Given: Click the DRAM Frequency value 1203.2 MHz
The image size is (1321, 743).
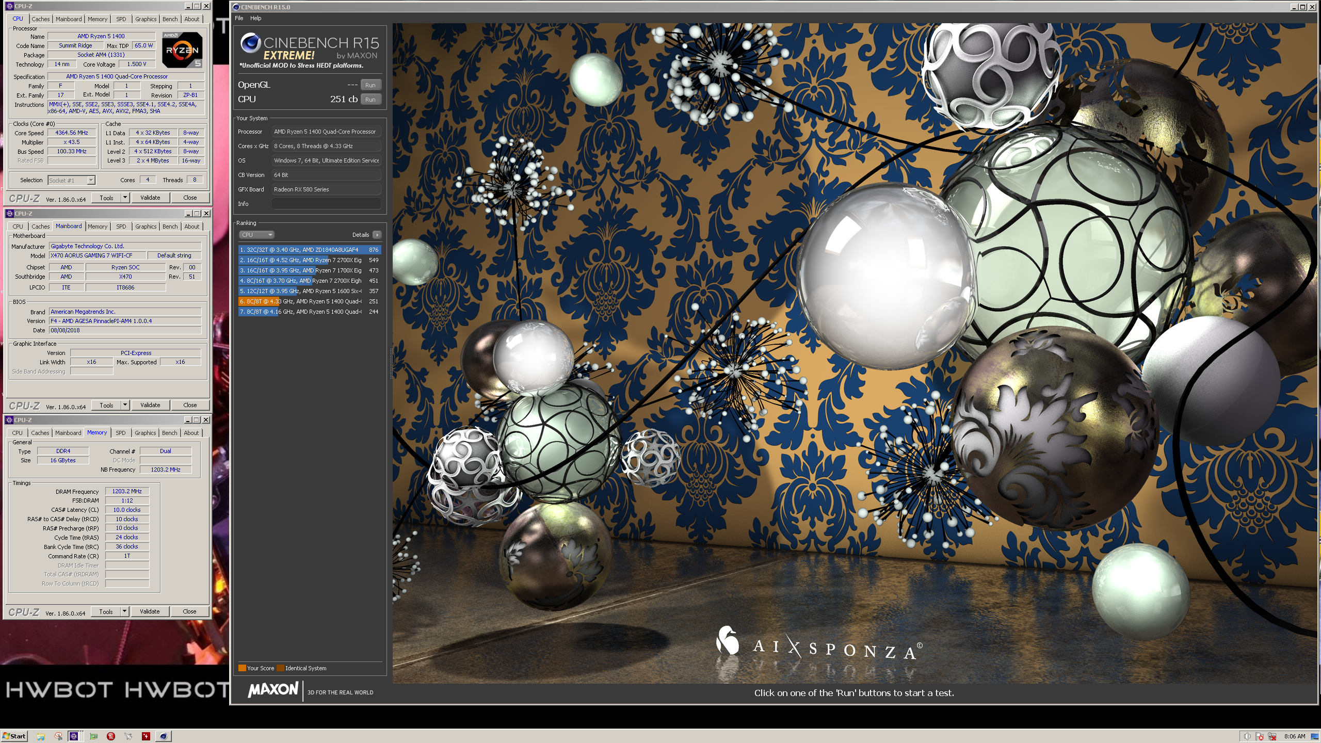Looking at the screenshot, I should coord(127,491).
